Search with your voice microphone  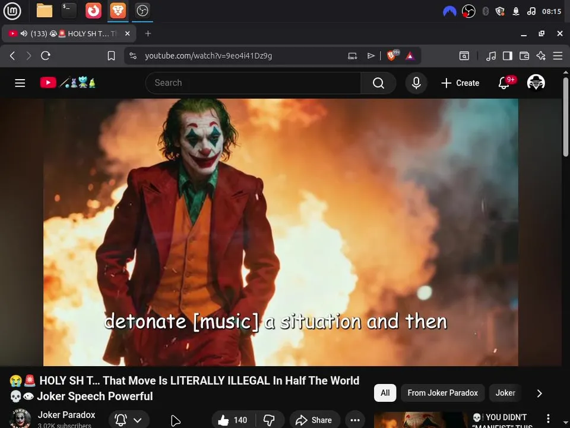pyautogui.click(x=416, y=83)
